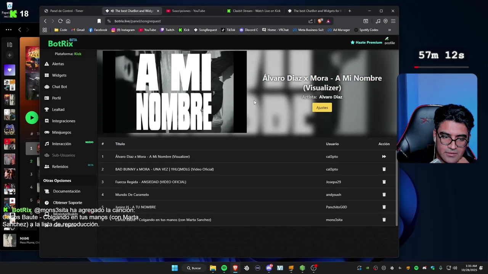Delete Carlos Baute song from queue
This screenshot has height=274, width=488.
pyautogui.click(x=384, y=220)
